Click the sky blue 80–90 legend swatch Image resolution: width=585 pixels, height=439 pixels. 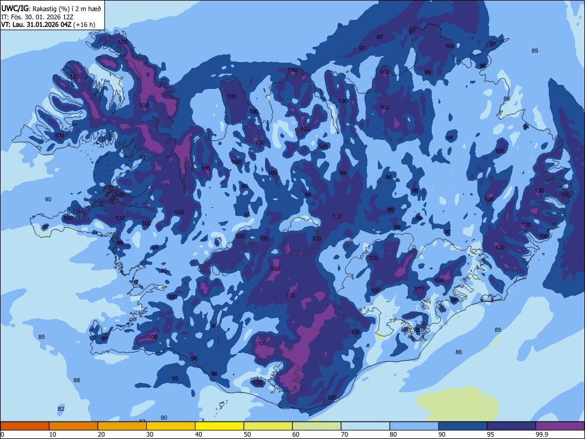(x=414, y=426)
